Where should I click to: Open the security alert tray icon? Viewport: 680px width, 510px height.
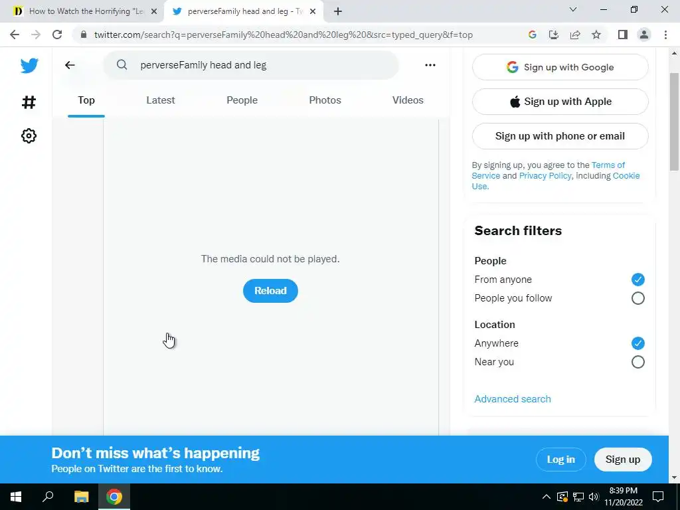point(562,497)
